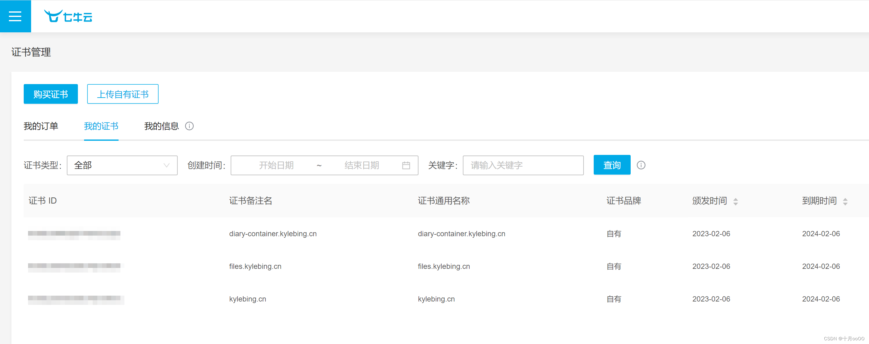Click diary-container.kylebing.cn certificate remark name
This screenshot has height=344, width=869.
click(273, 234)
